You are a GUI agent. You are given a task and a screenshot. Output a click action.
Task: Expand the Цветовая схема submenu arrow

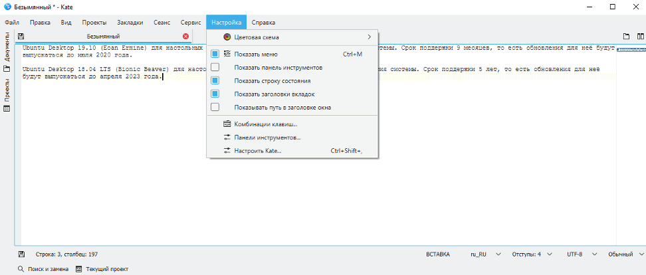[x=370, y=37]
